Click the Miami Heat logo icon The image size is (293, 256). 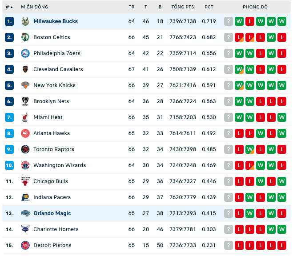coord(25,117)
